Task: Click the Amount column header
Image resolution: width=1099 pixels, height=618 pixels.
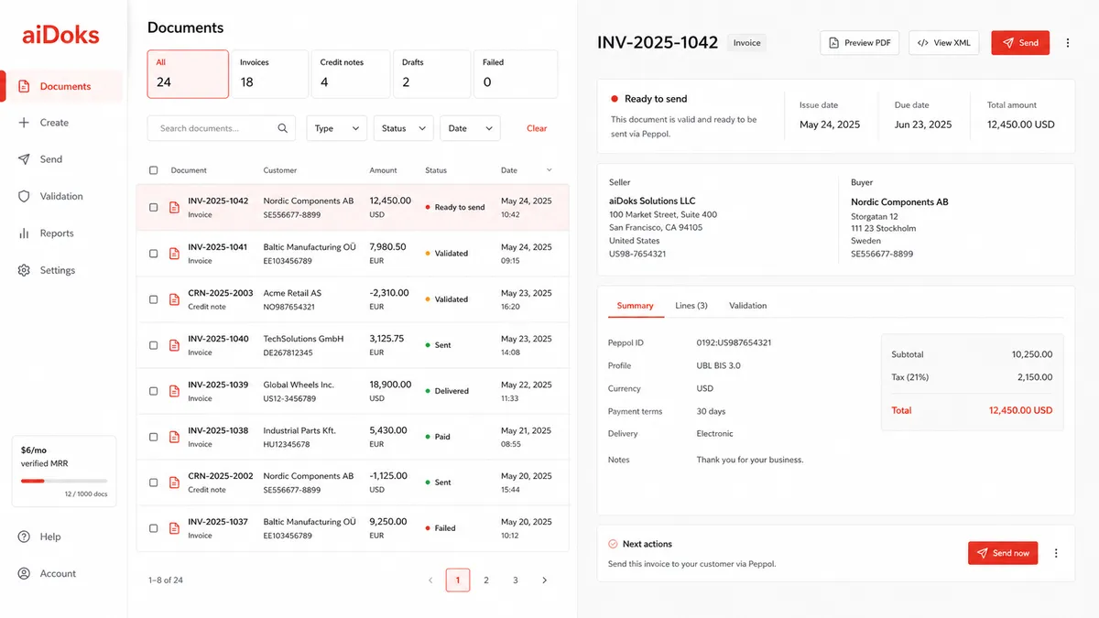Action: 384,170
